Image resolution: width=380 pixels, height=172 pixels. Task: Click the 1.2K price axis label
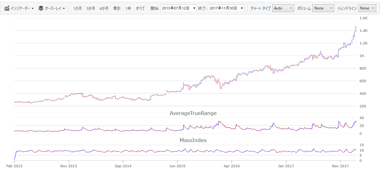point(364,43)
